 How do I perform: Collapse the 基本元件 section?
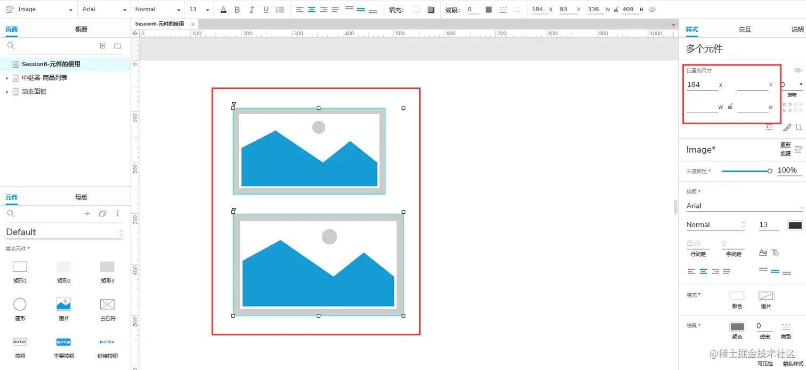[18, 248]
